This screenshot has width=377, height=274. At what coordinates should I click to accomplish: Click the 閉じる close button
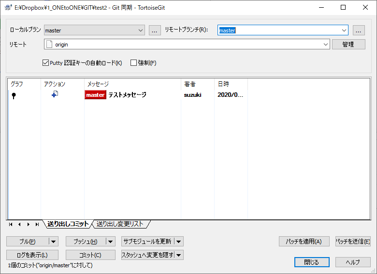pos(312,262)
